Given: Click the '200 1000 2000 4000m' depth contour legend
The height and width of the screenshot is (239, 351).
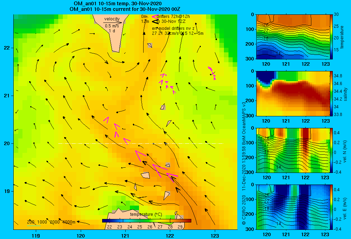Looking at the screenshot, I should coord(51,222).
